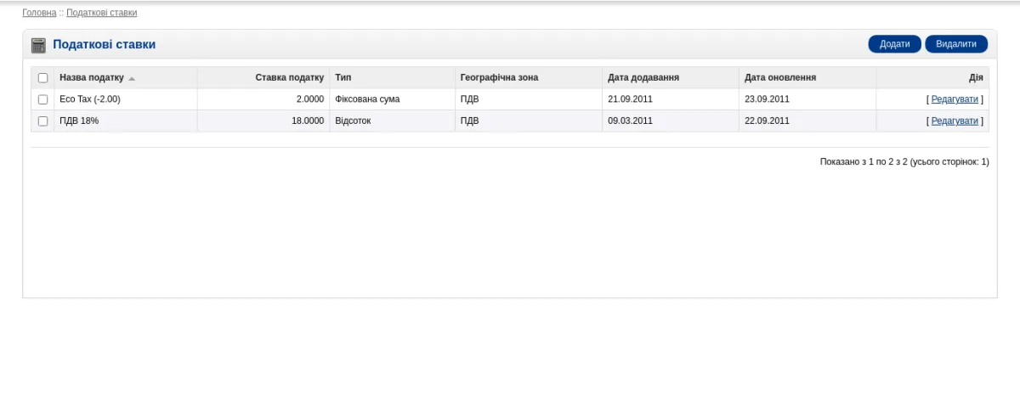Check the ПДВ 18% row checkbox

click(x=42, y=121)
